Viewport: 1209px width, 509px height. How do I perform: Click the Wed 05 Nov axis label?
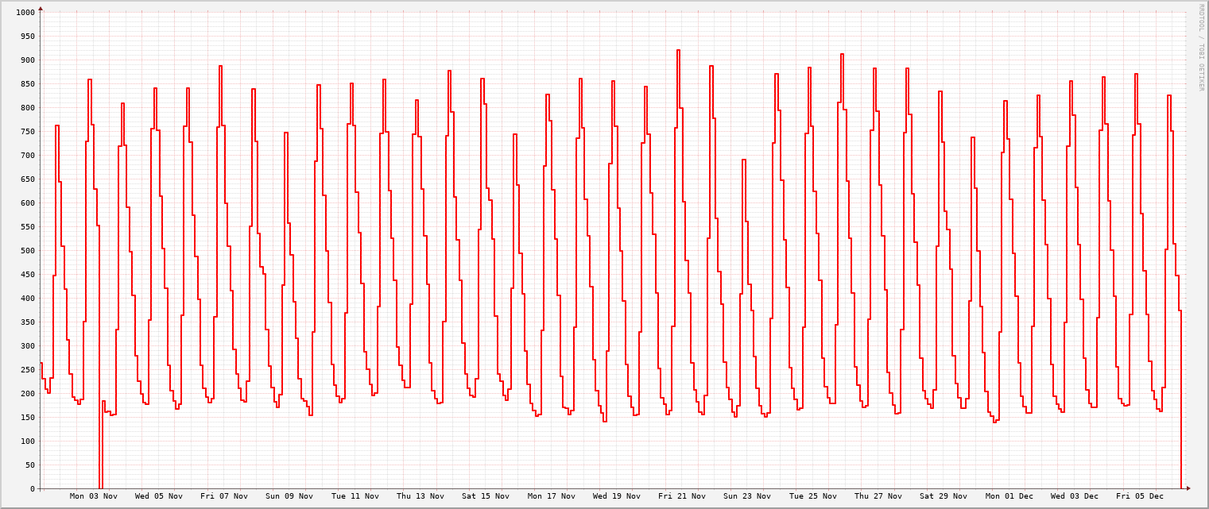pyautogui.click(x=157, y=496)
